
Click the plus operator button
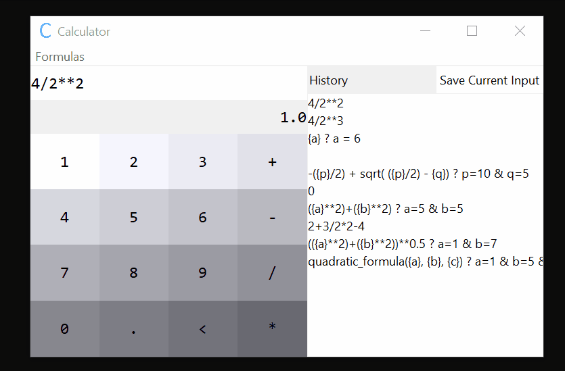(x=273, y=162)
